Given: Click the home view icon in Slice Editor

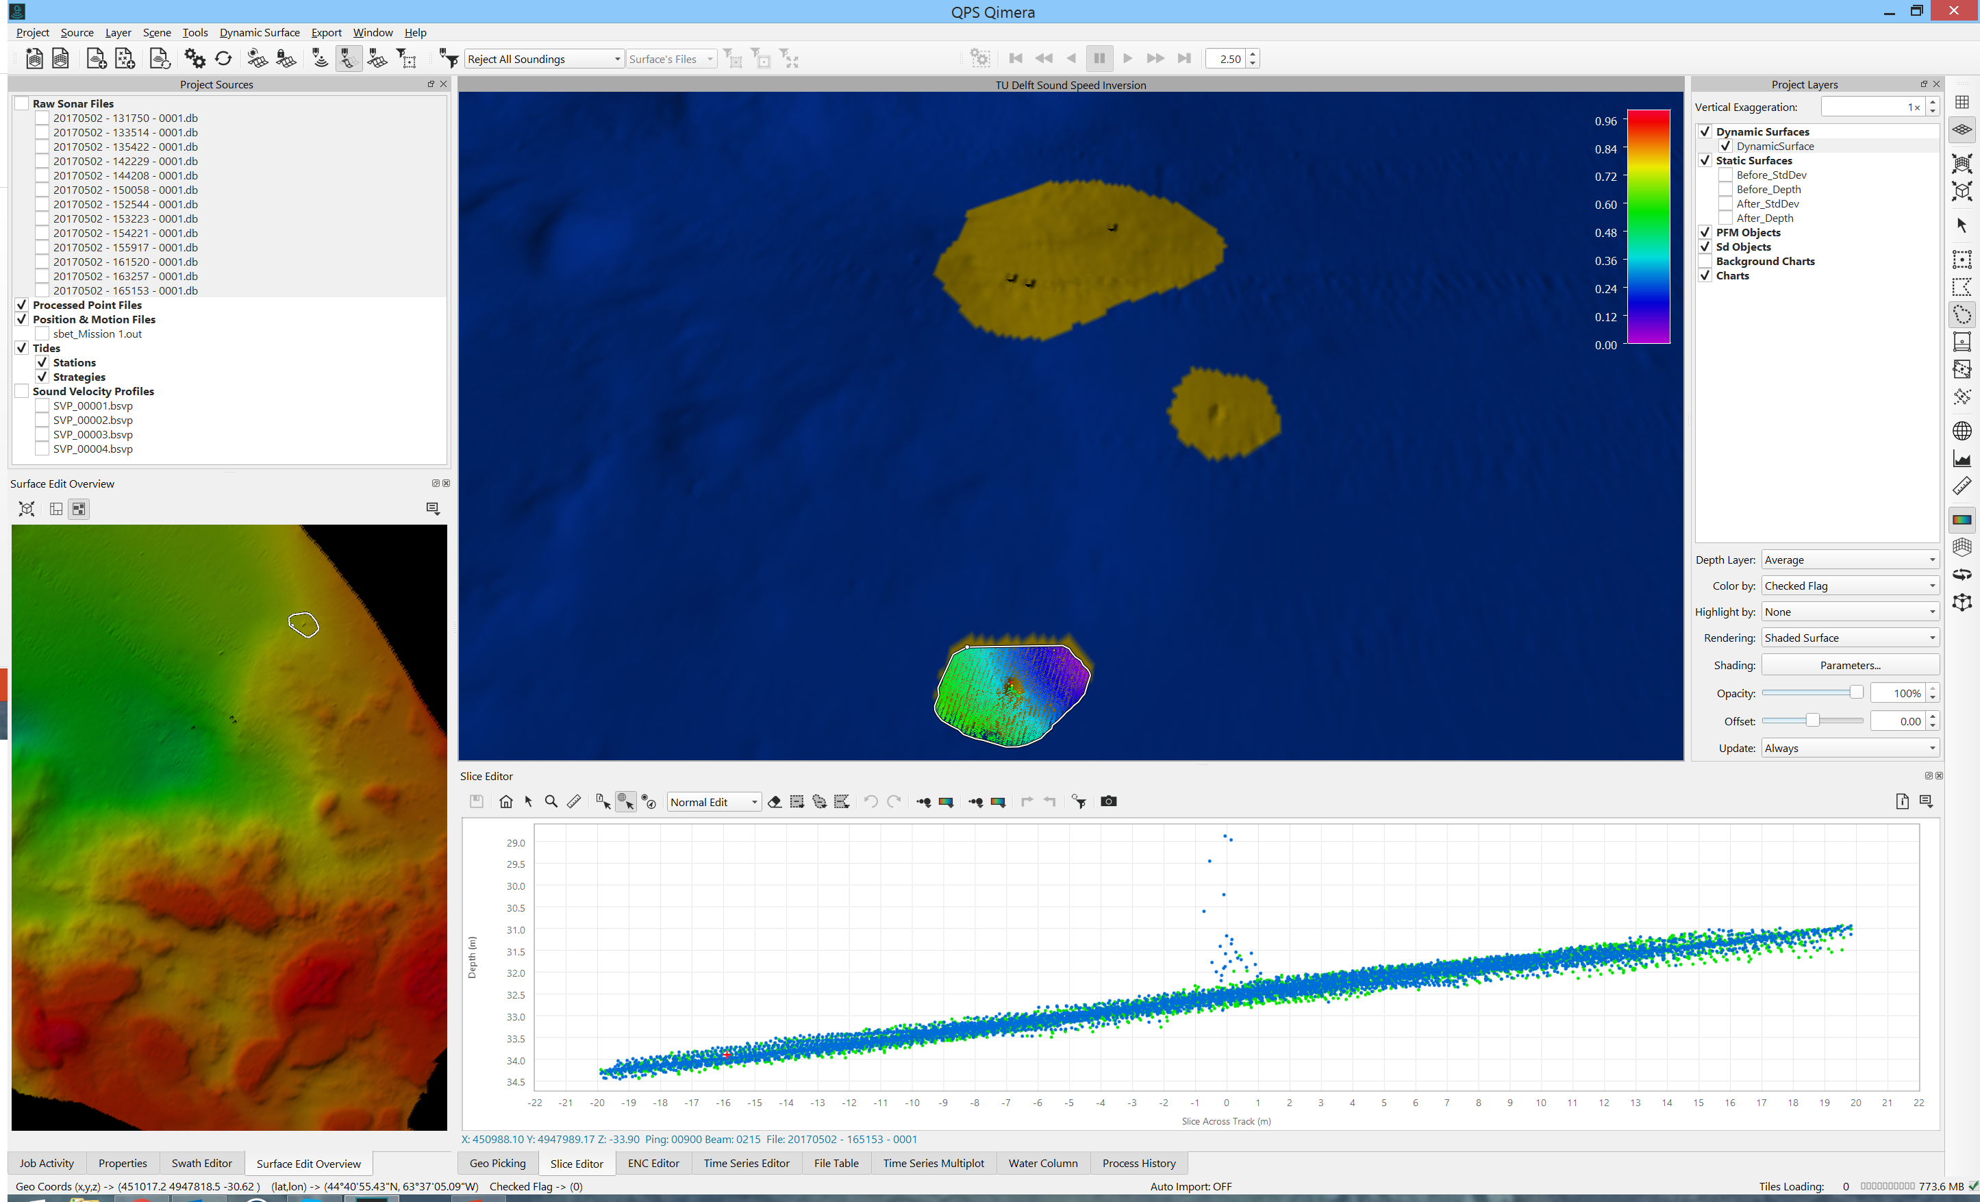Looking at the screenshot, I should 505,801.
